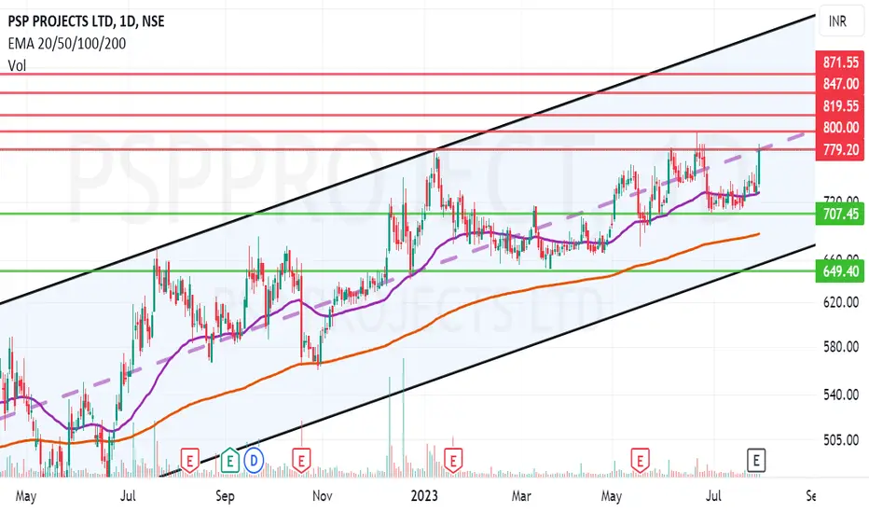The image size is (869, 513).
Task: Select the EMA 20/50/100/200 indicator legend
Action: pyautogui.click(x=66, y=43)
